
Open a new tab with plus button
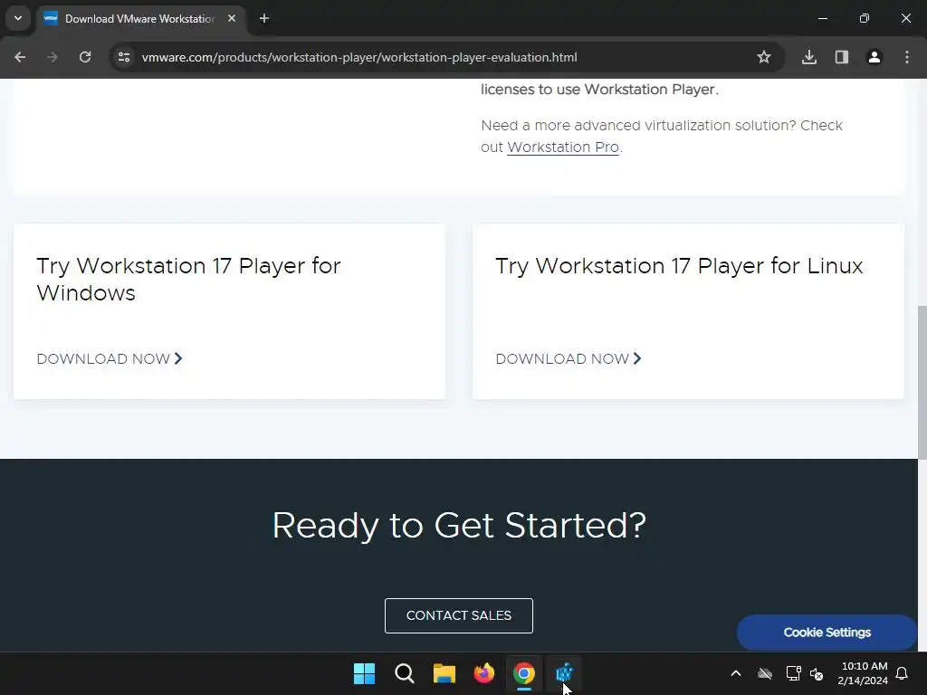[x=264, y=18]
